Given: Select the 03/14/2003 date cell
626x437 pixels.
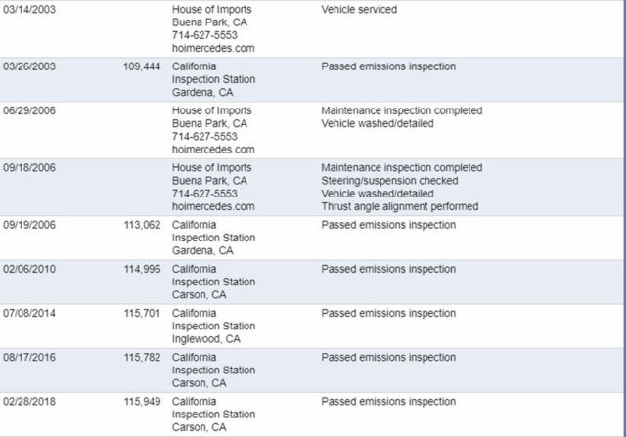Looking at the screenshot, I should click(29, 9).
